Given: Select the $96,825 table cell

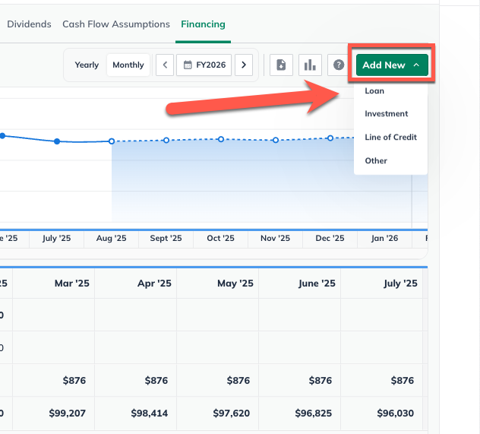Looking at the screenshot, I should (x=300, y=413).
